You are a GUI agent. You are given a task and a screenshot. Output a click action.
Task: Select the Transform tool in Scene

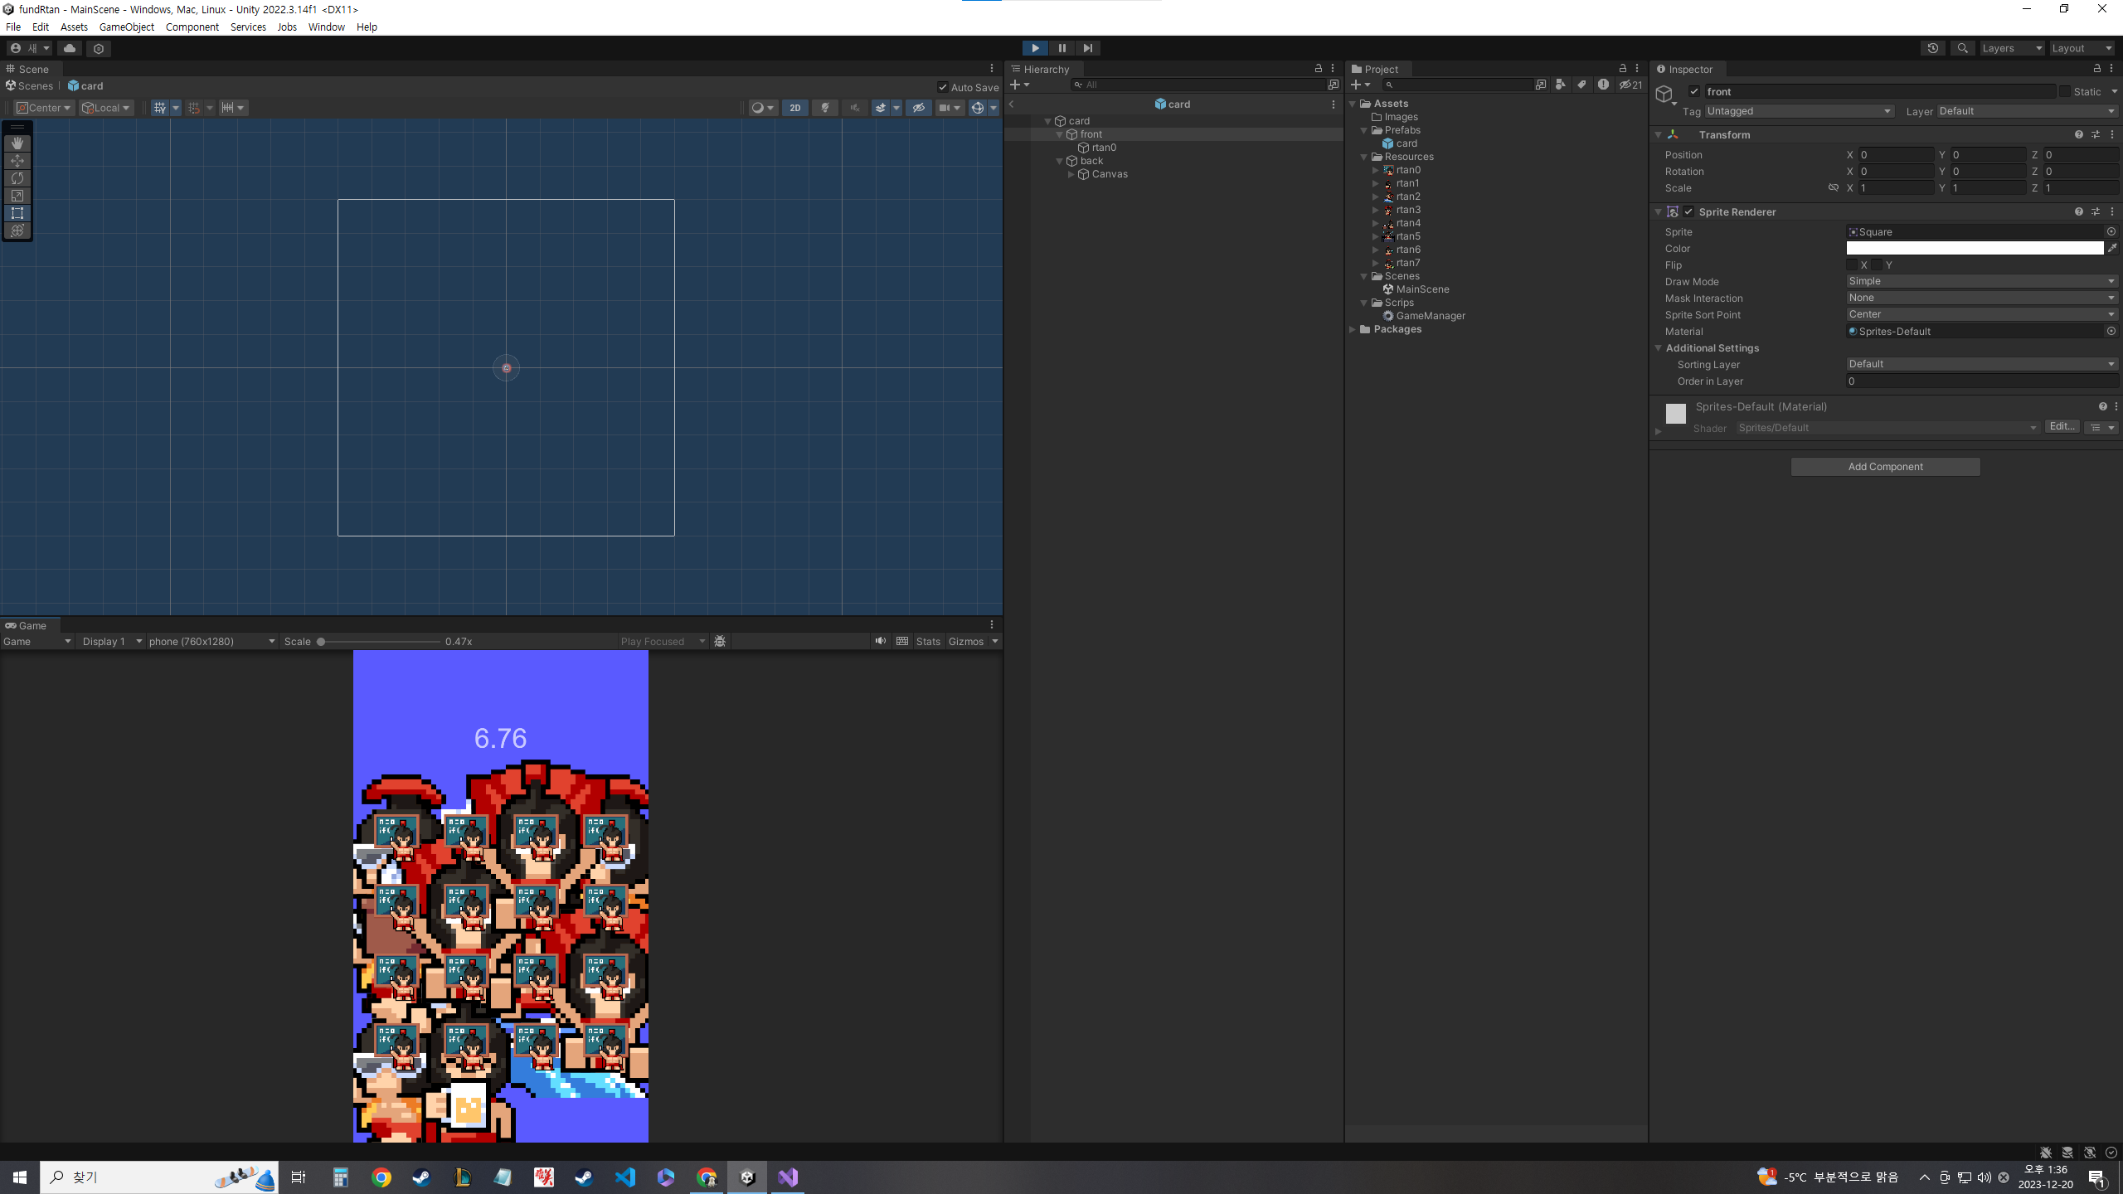17,231
